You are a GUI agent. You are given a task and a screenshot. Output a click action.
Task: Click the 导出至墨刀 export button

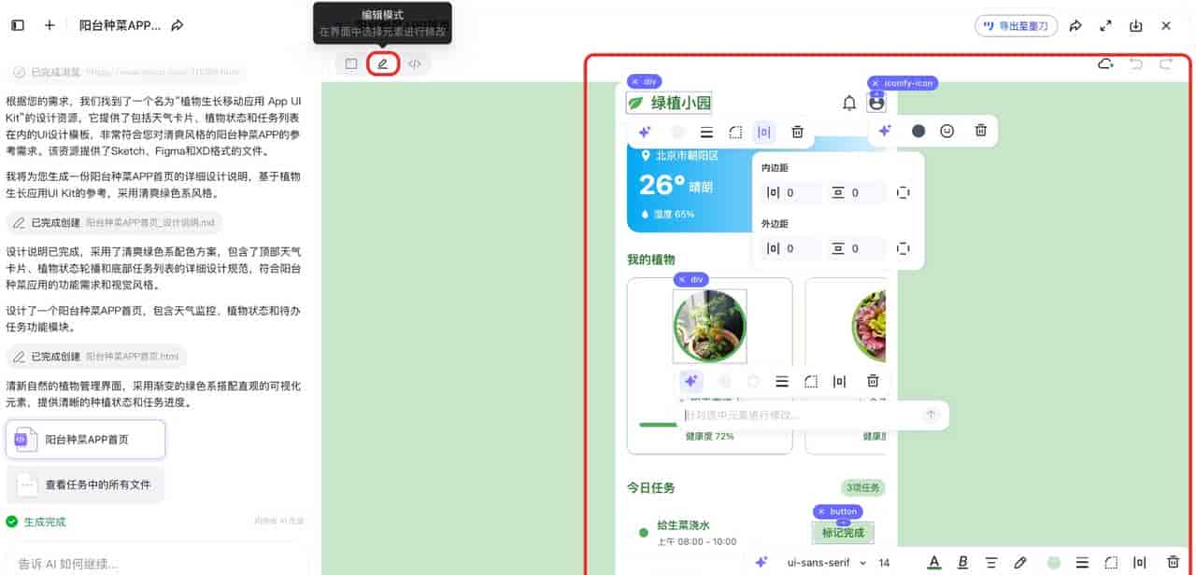1016,26
